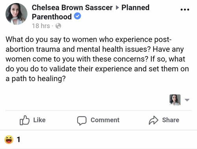Click the word Planned in the header
The width and height of the screenshot is (197, 149).
tap(136, 7)
